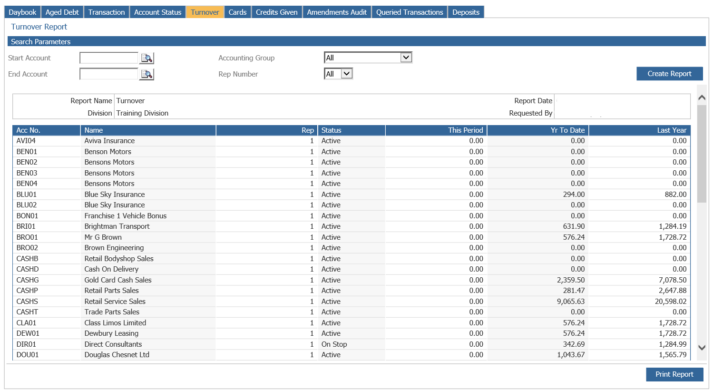Click the Print Report button
The height and width of the screenshot is (390, 713).
pos(674,374)
